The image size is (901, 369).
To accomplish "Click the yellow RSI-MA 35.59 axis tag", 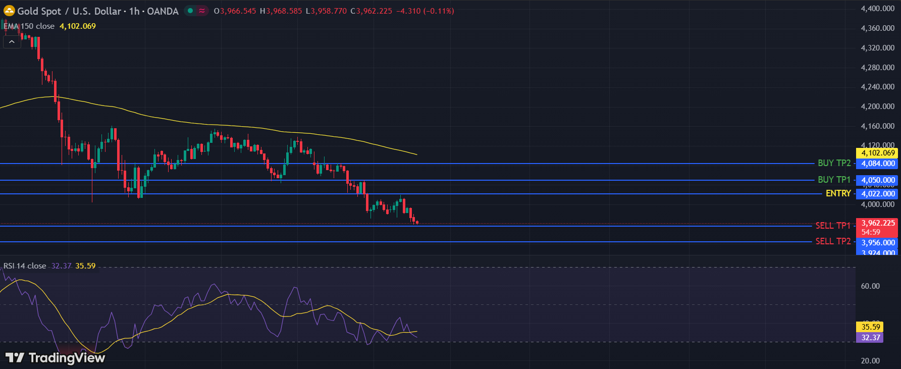I will coord(870,327).
